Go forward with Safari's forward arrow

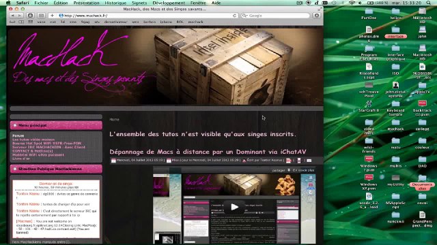tap(19, 16)
